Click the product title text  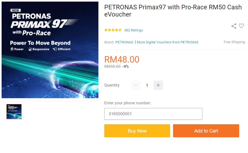click(173, 11)
